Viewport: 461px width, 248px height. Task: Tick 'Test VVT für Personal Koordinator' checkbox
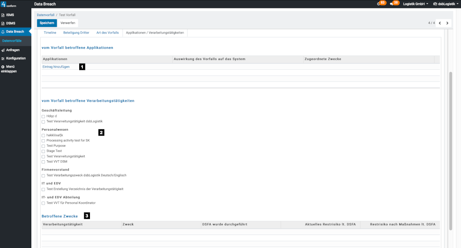43,203
